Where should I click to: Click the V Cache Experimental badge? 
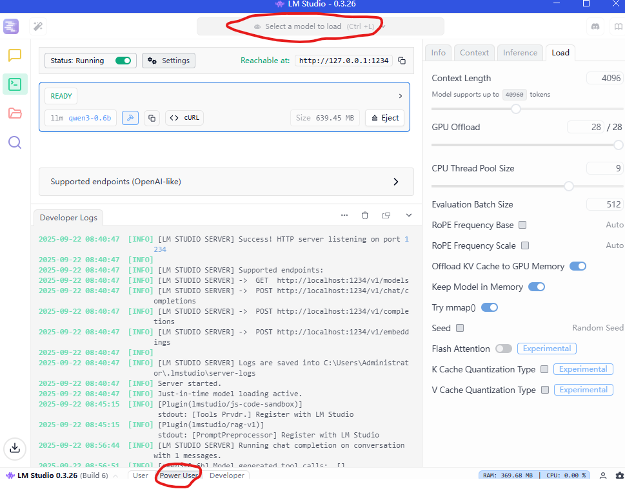pyautogui.click(x=583, y=390)
